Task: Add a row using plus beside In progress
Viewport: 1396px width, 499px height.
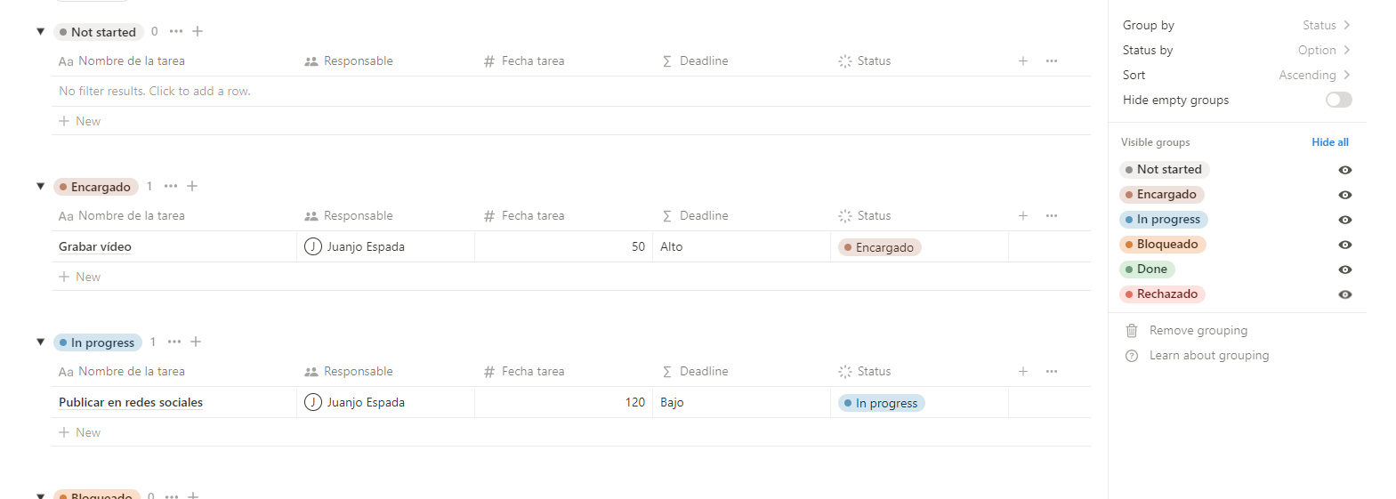Action: click(196, 342)
